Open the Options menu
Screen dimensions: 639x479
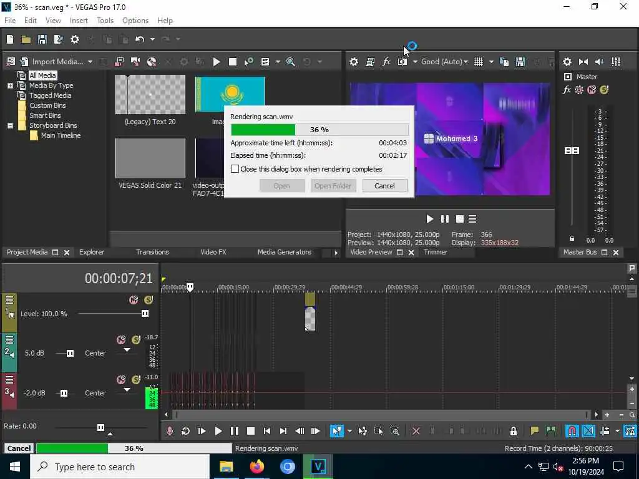pyautogui.click(x=135, y=21)
